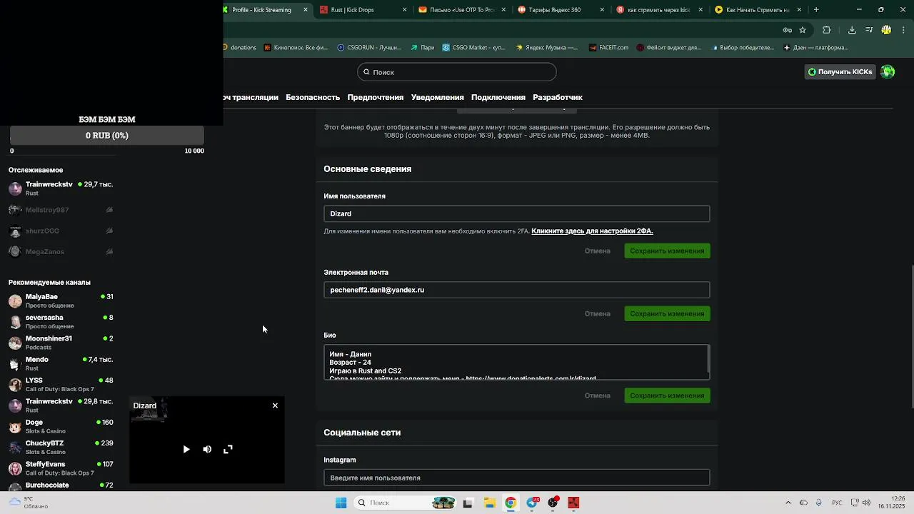This screenshot has height=514, width=914.
Task: Click inside the Био text area
Action: coord(516,363)
